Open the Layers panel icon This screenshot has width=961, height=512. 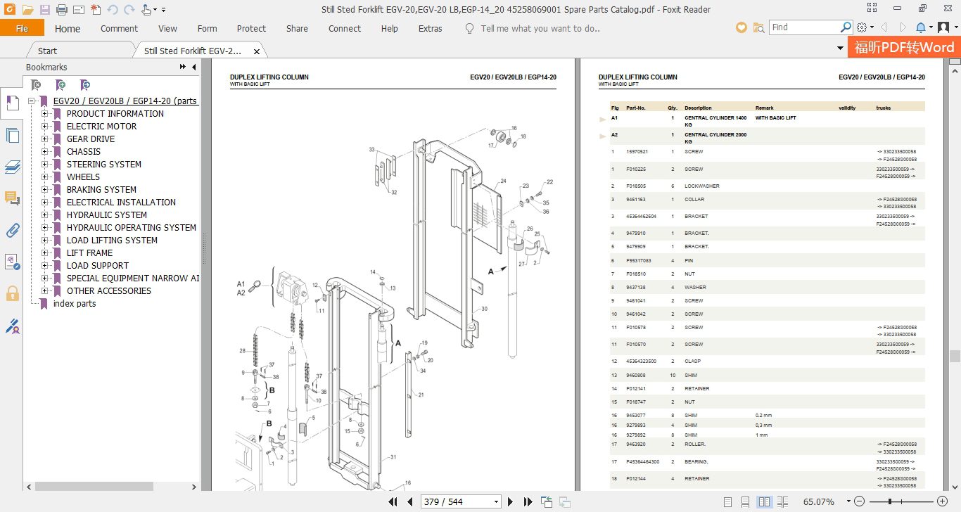[12, 167]
